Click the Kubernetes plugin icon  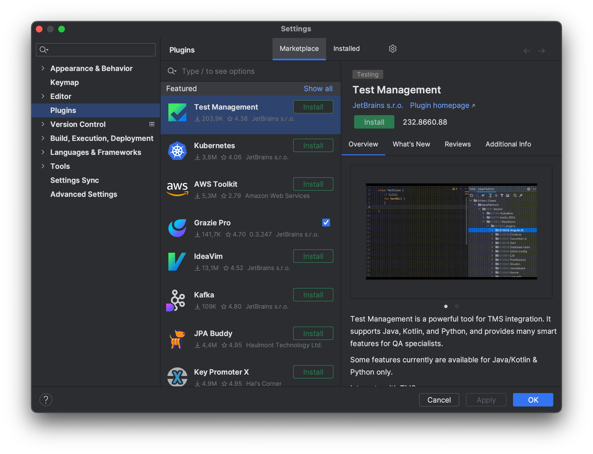pos(177,151)
